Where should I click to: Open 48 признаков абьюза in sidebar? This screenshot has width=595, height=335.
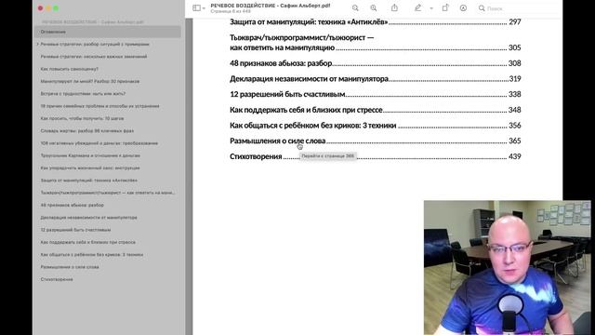pos(73,205)
